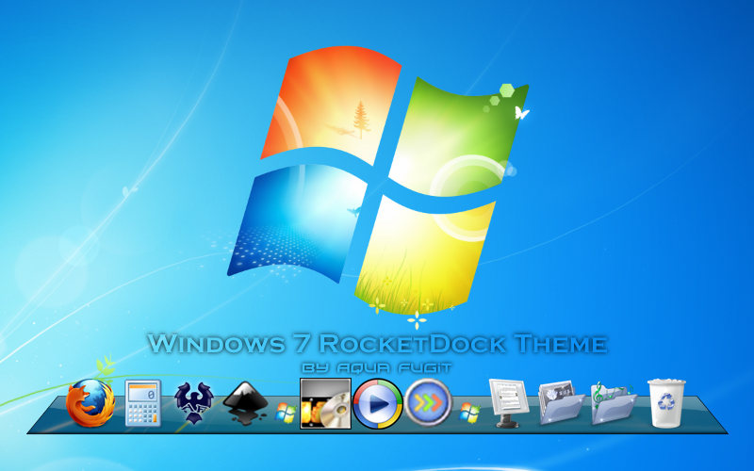
Task: Open the film and DVD disc icon
Action: pyautogui.click(x=325, y=403)
